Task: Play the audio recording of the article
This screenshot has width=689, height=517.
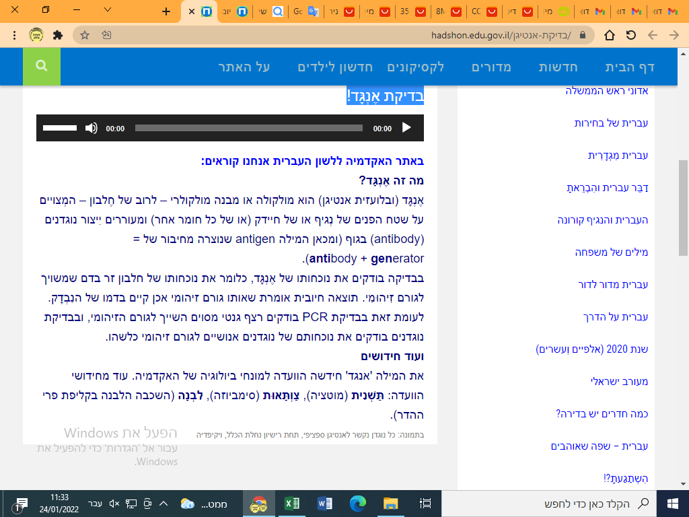Action: pyautogui.click(x=406, y=128)
